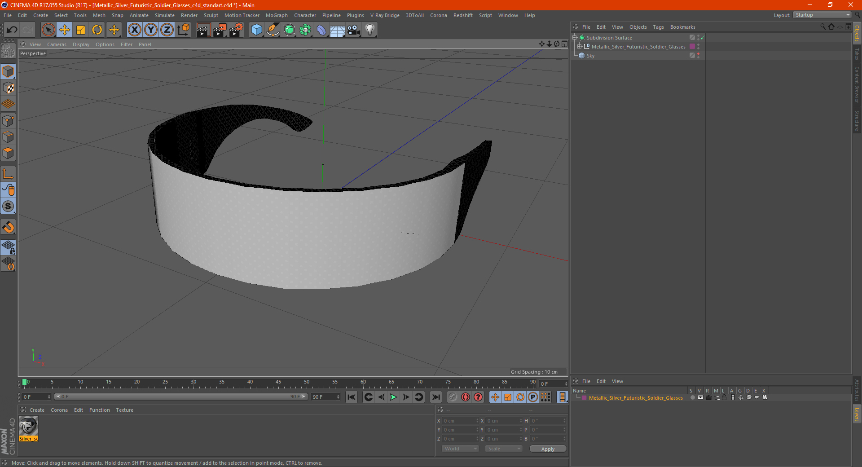
Task: Activate the Scale tool in top toolbar
Action: (x=81, y=30)
